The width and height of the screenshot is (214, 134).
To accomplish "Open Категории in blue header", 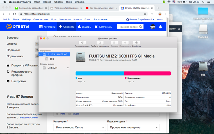I will pos(47,27).
